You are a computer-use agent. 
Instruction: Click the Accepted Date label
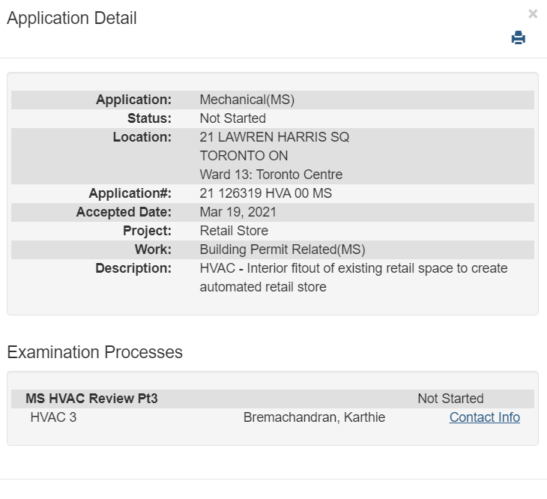click(x=124, y=212)
